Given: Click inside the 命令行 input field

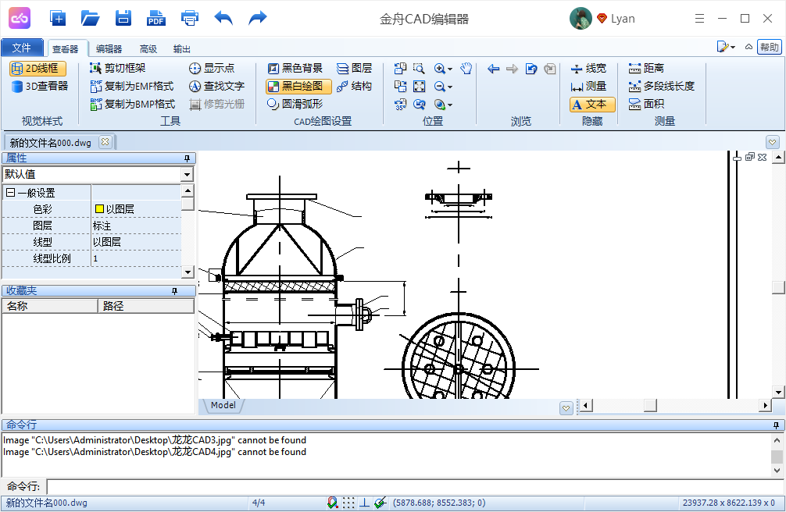Looking at the screenshot, I should coord(313,487).
